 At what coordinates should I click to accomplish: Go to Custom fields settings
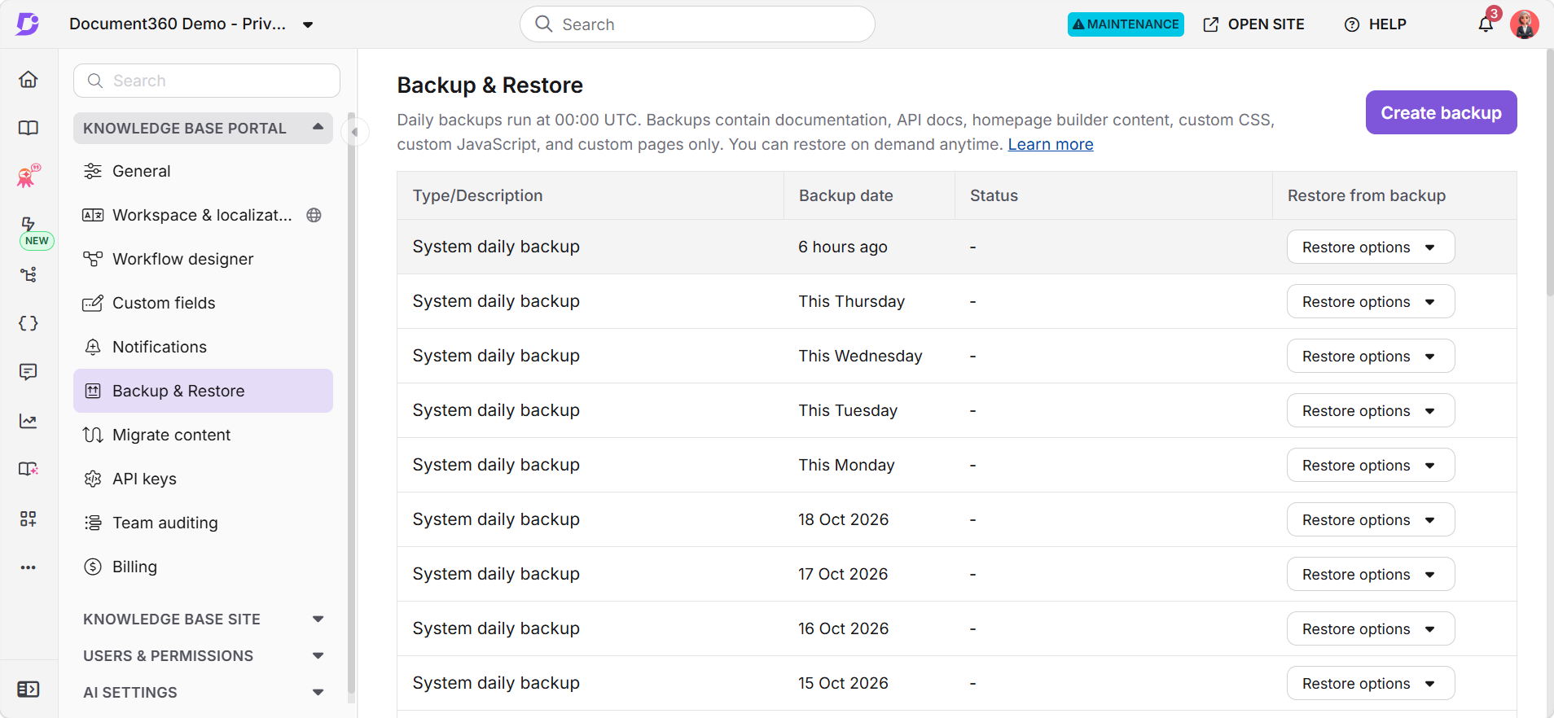point(203,303)
